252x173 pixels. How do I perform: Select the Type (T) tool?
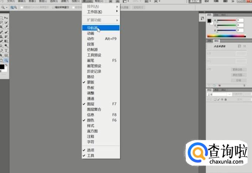pos(6,51)
